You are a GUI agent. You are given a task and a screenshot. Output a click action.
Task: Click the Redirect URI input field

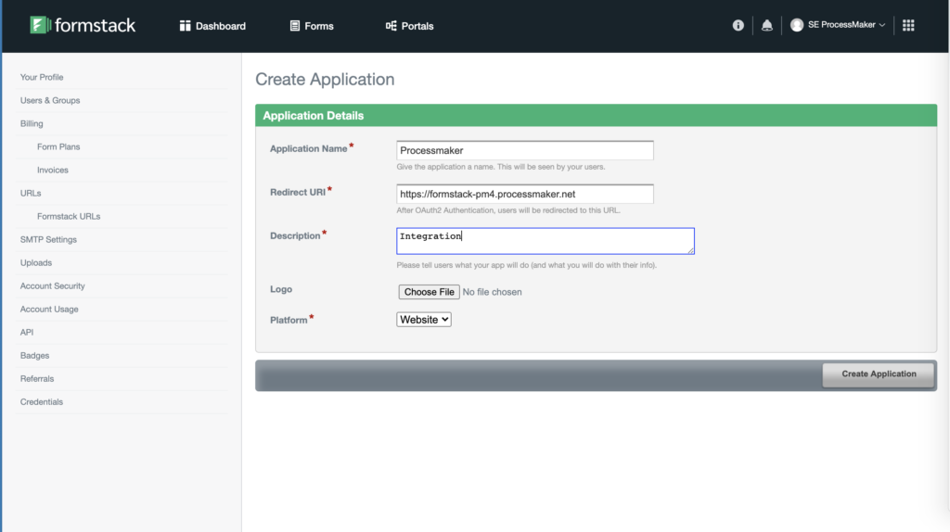(x=525, y=194)
